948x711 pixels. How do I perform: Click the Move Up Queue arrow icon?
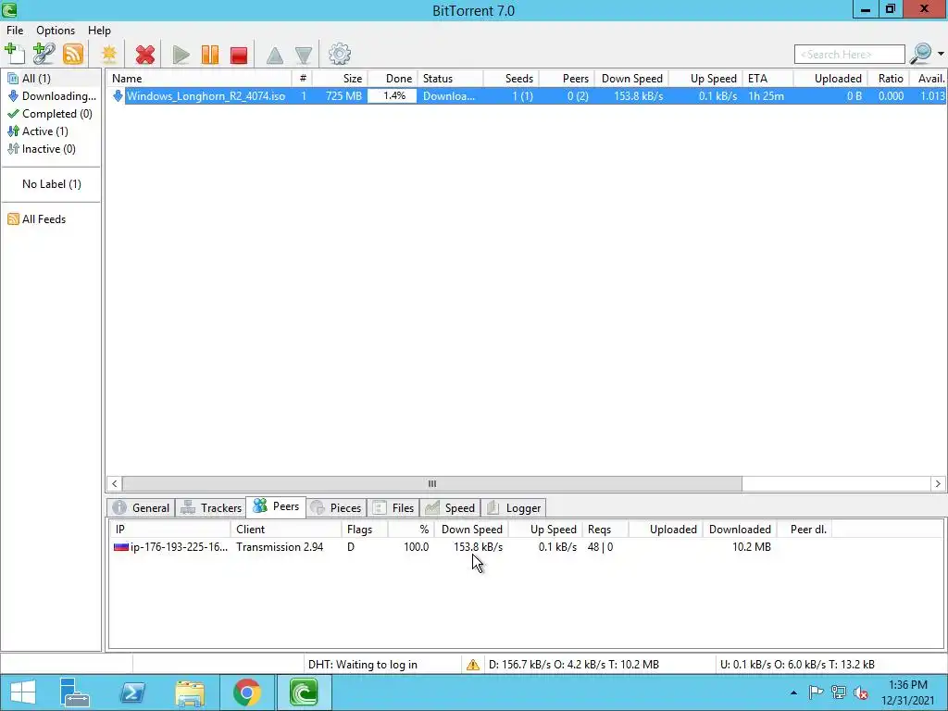coord(274,55)
